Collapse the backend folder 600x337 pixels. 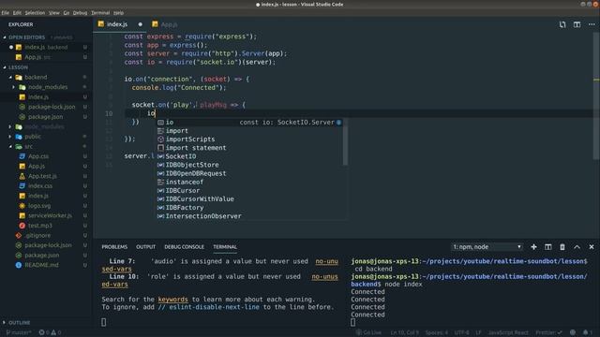[10, 77]
